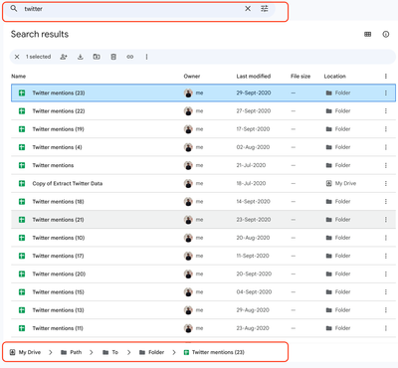Select the Twitter mentions (22) file

(x=203, y=111)
